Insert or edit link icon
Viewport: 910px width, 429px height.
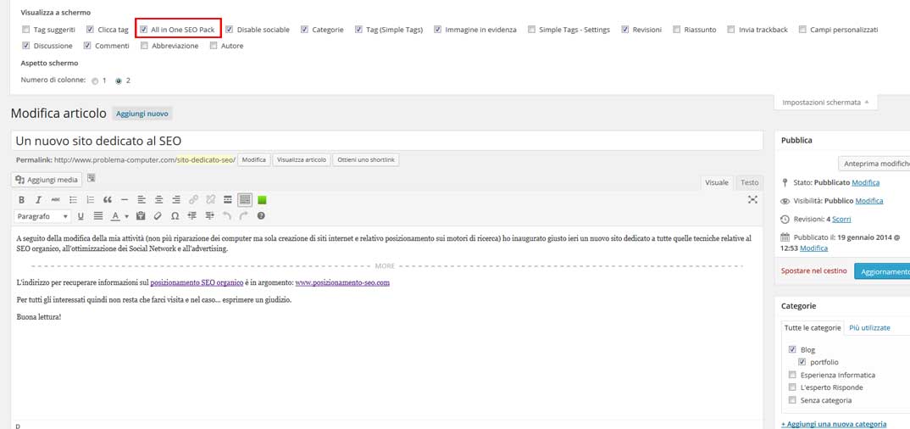pos(193,200)
